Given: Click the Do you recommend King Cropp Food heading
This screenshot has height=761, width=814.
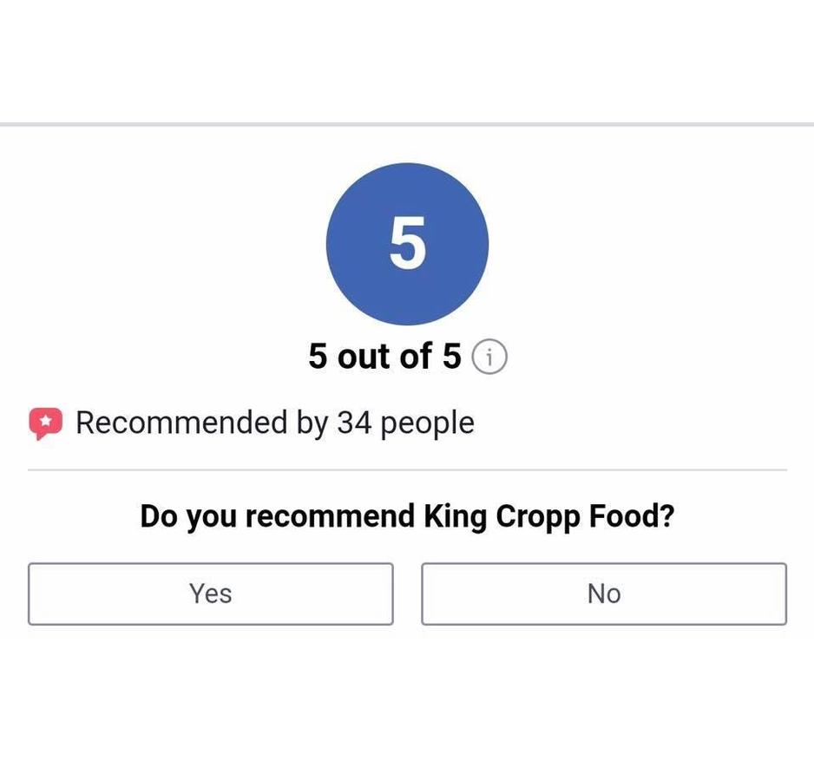Looking at the screenshot, I should [408, 517].
